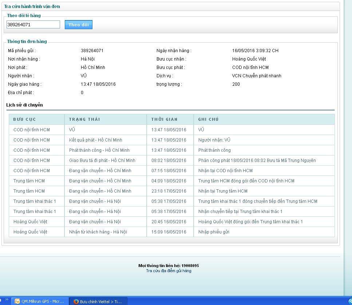Click note Trung tâm HCM đóng gói đến COD
This screenshot has height=305, width=352.
tap(246, 181)
